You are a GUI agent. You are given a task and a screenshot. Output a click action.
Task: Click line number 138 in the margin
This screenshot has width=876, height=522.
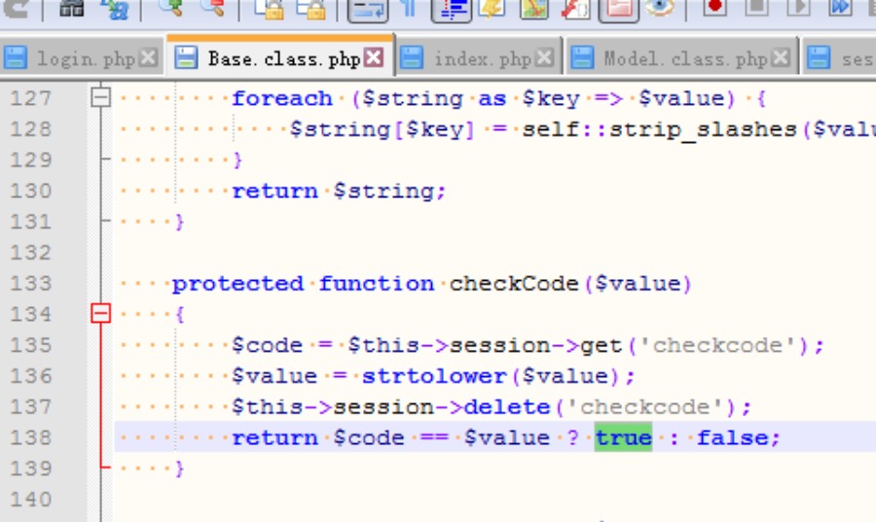click(x=31, y=437)
